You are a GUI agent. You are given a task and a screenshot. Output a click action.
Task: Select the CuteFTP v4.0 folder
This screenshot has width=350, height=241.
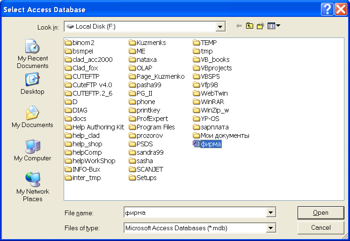(x=88, y=85)
